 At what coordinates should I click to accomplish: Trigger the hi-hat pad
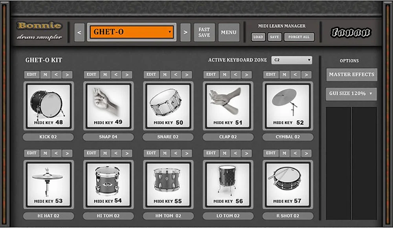49,184
